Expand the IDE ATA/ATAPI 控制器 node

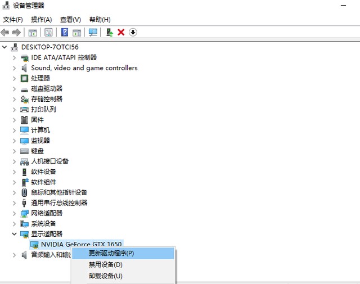[x=15, y=57]
